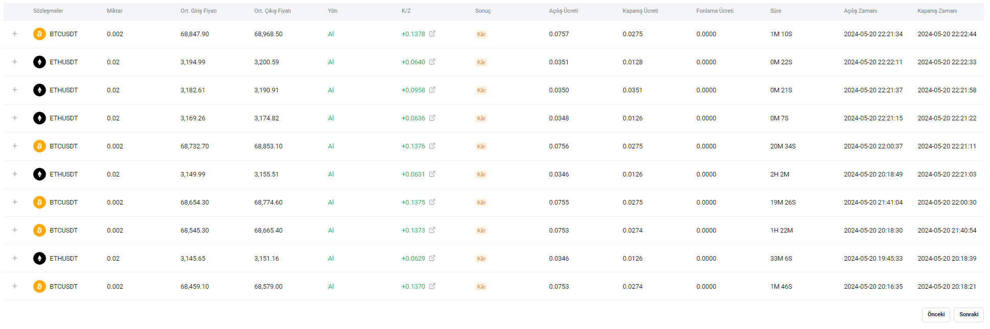Expand the ETHUSDT row with entry 3,149.99
This screenshot has height=329, width=990.
[x=15, y=174]
